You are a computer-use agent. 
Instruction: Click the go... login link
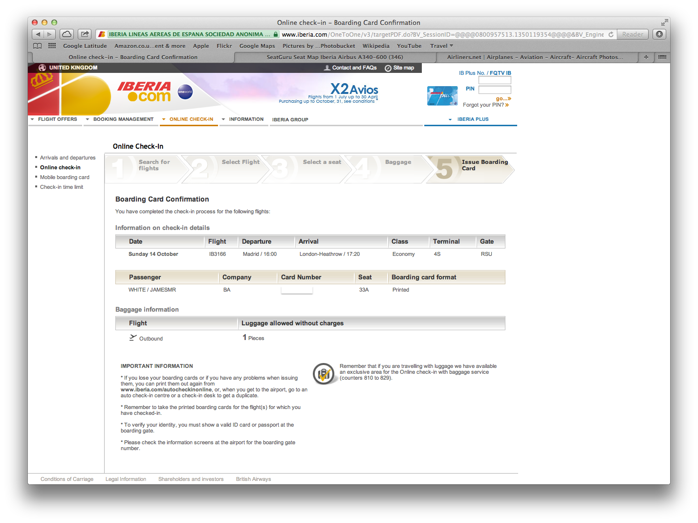503,98
